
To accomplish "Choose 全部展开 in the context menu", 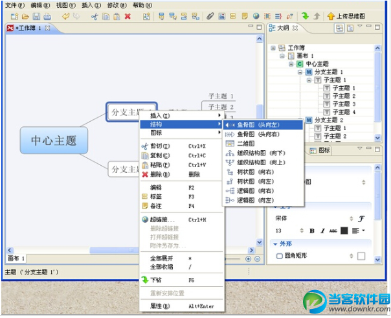I will (181, 258).
